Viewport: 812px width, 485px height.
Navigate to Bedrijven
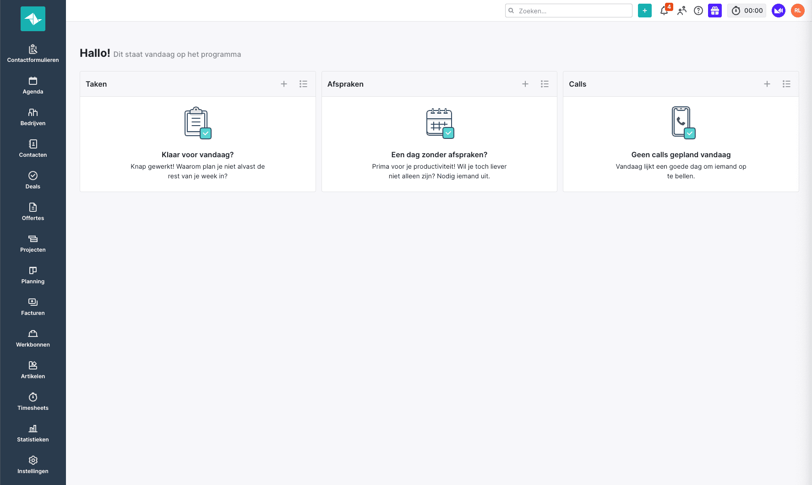[x=33, y=116]
